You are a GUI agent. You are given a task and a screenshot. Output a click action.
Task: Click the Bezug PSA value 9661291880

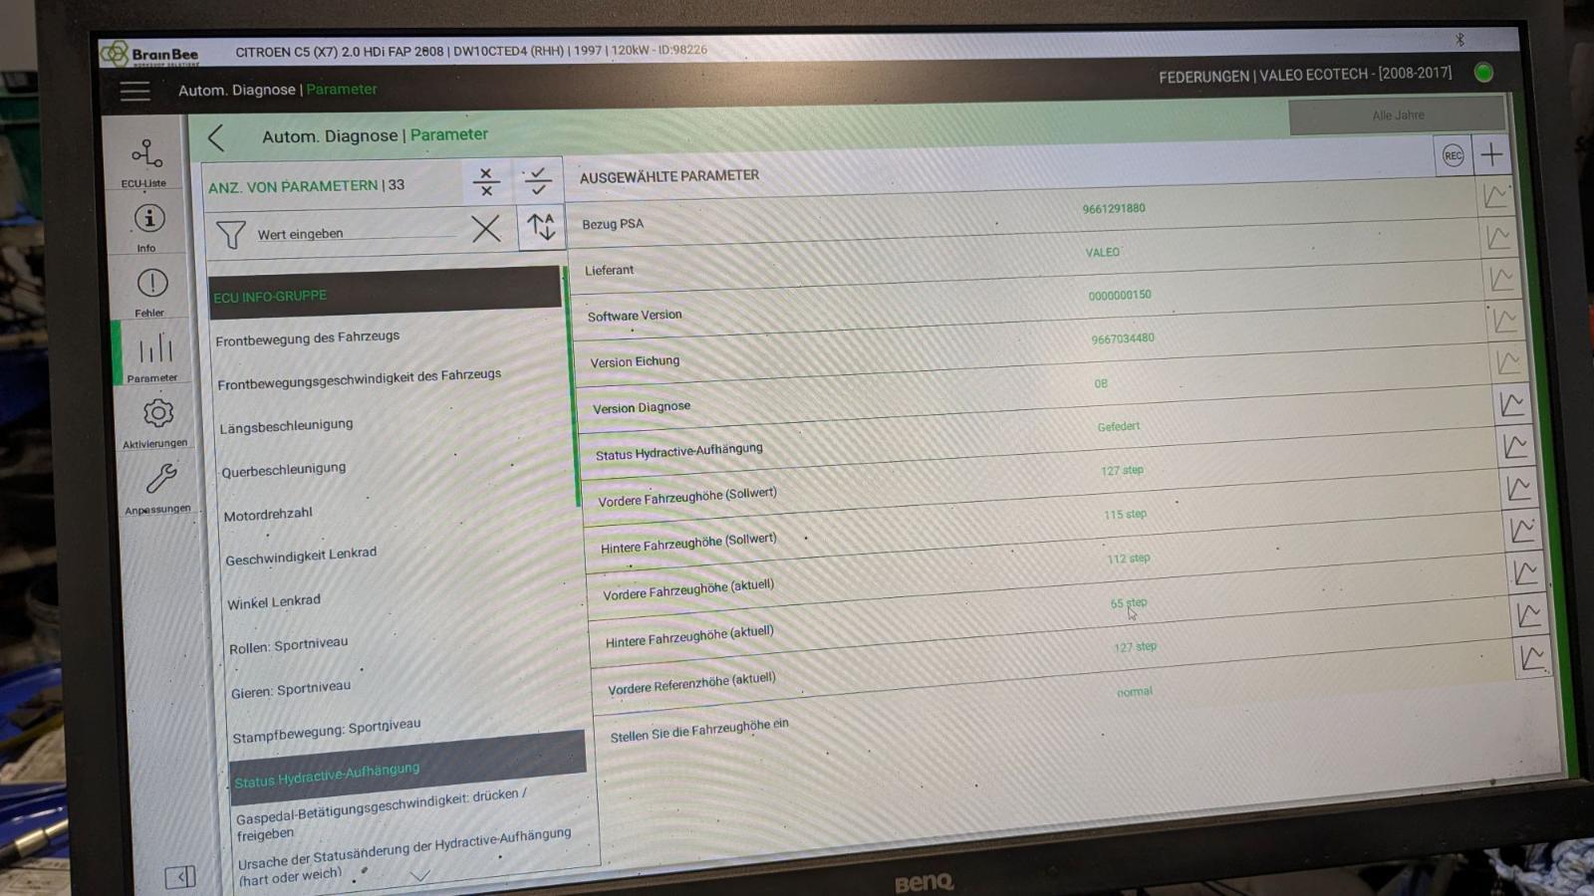(1114, 209)
